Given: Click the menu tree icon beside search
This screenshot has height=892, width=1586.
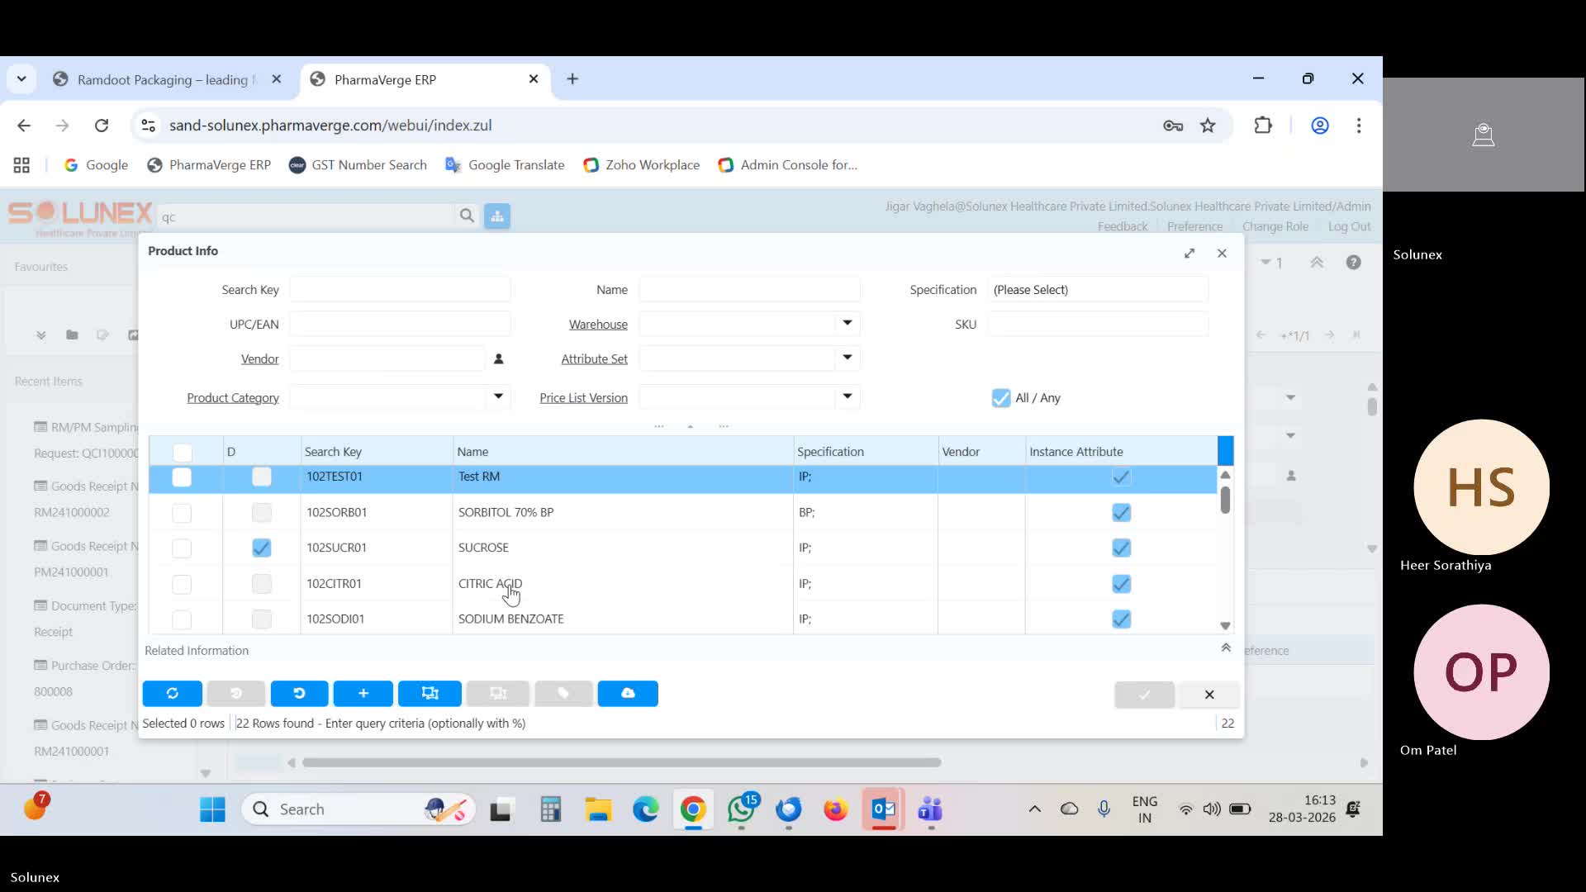Looking at the screenshot, I should click(x=496, y=216).
